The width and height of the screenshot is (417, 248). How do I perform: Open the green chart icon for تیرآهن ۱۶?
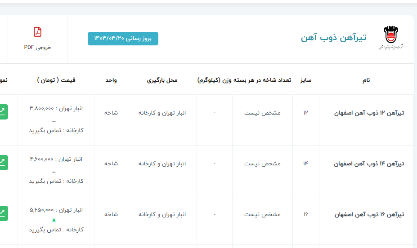click(x=4, y=213)
